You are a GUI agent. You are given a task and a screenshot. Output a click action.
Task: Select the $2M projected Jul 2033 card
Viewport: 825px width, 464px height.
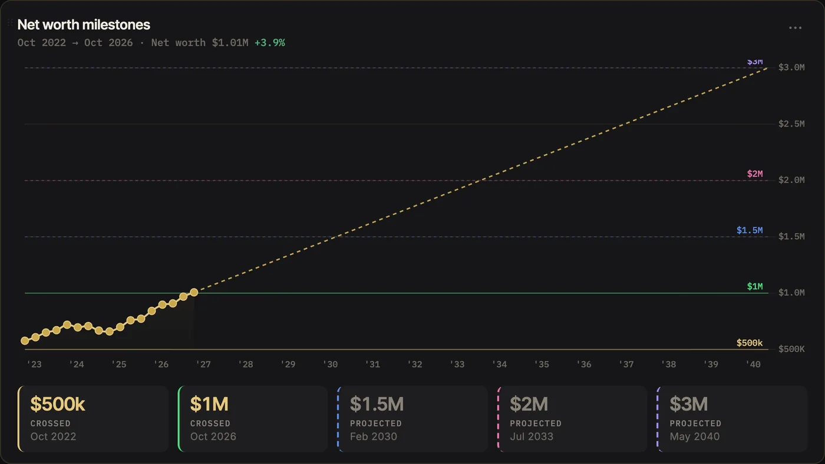[x=572, y=419]
